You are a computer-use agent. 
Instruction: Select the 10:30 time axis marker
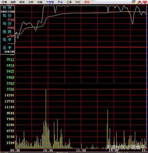48,151
